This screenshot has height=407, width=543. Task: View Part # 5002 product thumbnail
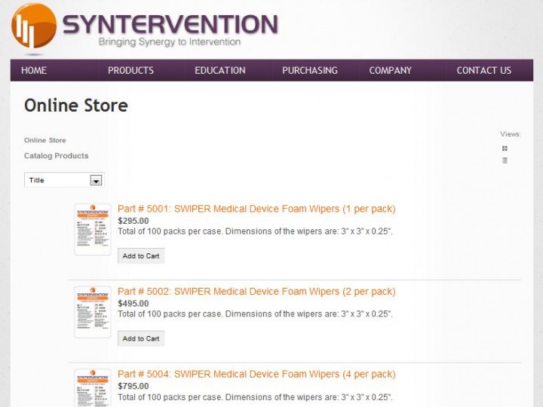[93, 312]
